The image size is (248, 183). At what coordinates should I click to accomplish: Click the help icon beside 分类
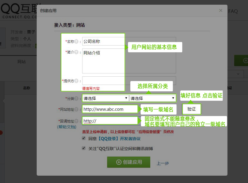76,98
